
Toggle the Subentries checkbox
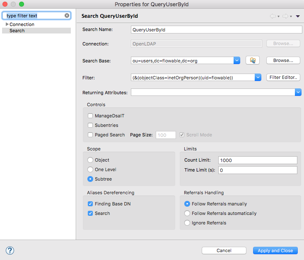pos(90,125)
